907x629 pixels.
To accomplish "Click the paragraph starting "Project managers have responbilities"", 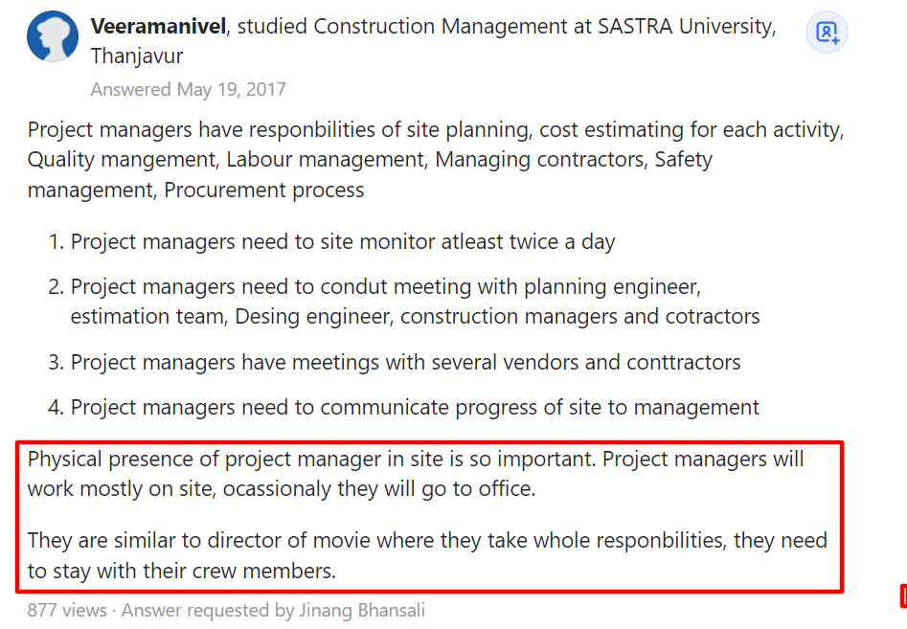I will pos(435,130).
